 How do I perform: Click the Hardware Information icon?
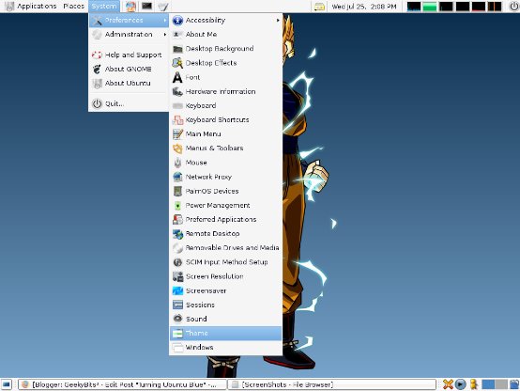tap(177, 92)
